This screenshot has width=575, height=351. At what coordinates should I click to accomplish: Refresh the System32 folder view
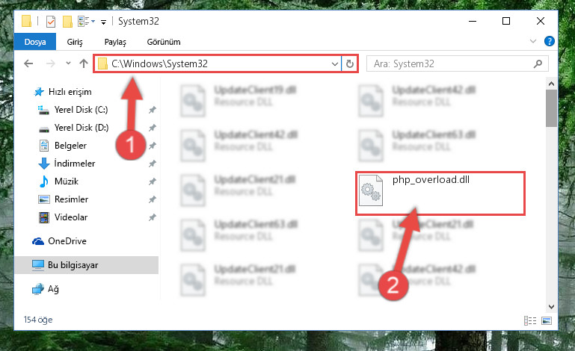click(350, 63)
